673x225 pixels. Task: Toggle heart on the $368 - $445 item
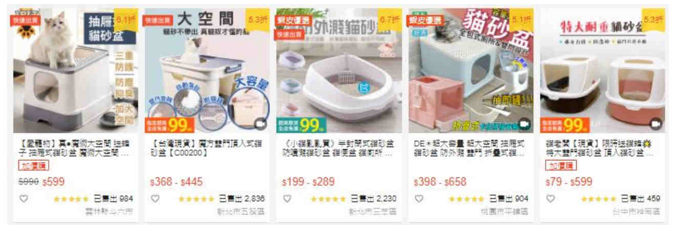[x=155, y=199]
